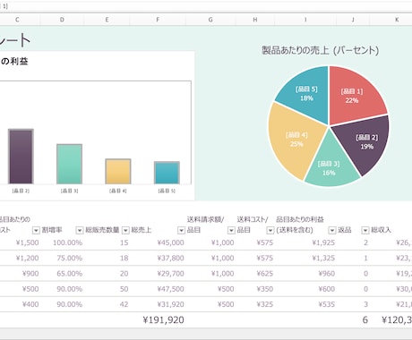The width and height of the screenshot is (412, 340).
Task: Select the cell containing ¥47,500
Action: point(158,289)
